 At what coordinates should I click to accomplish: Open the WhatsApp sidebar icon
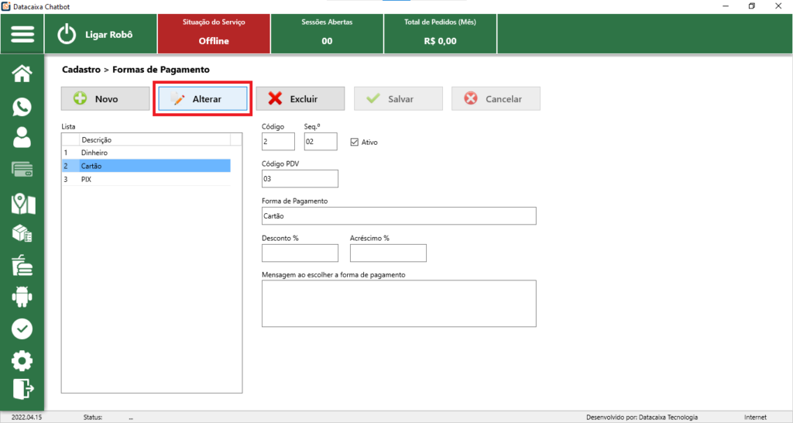22,107
